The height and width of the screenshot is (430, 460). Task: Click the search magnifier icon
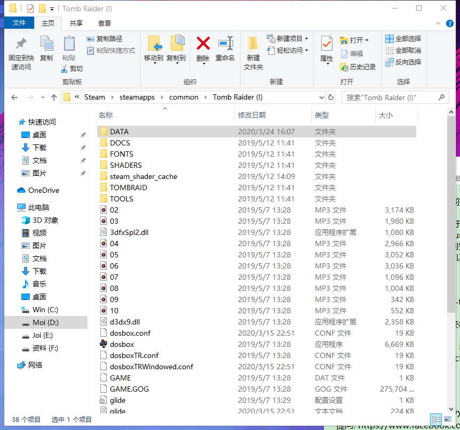[x=441, y=98]
